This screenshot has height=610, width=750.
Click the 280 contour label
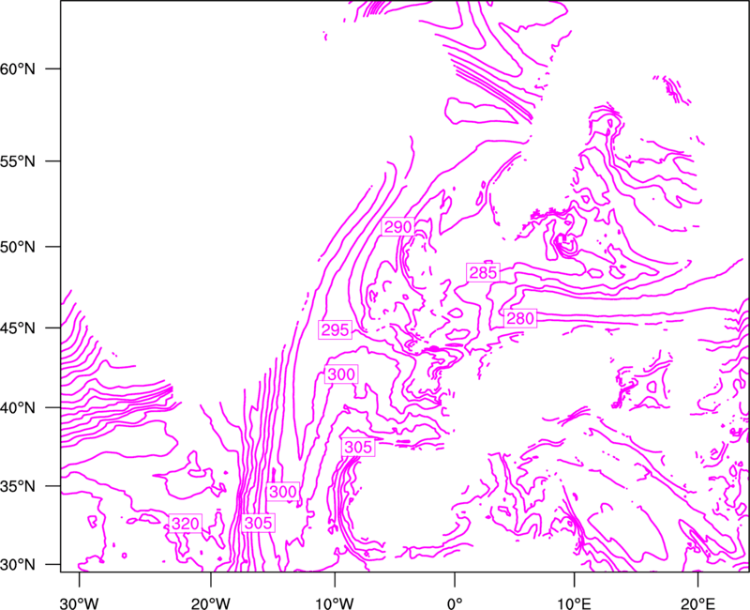coord(520,318)
